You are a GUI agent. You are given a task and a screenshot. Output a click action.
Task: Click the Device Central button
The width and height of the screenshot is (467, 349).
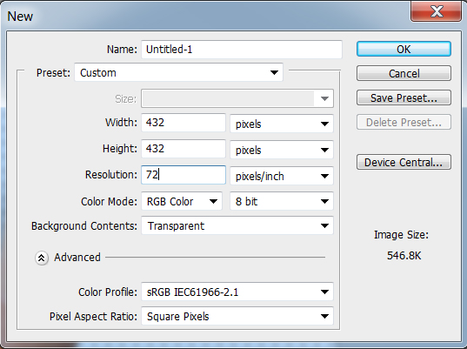pos(404,162)
